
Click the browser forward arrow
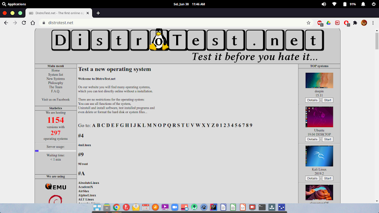click(15, 23)
